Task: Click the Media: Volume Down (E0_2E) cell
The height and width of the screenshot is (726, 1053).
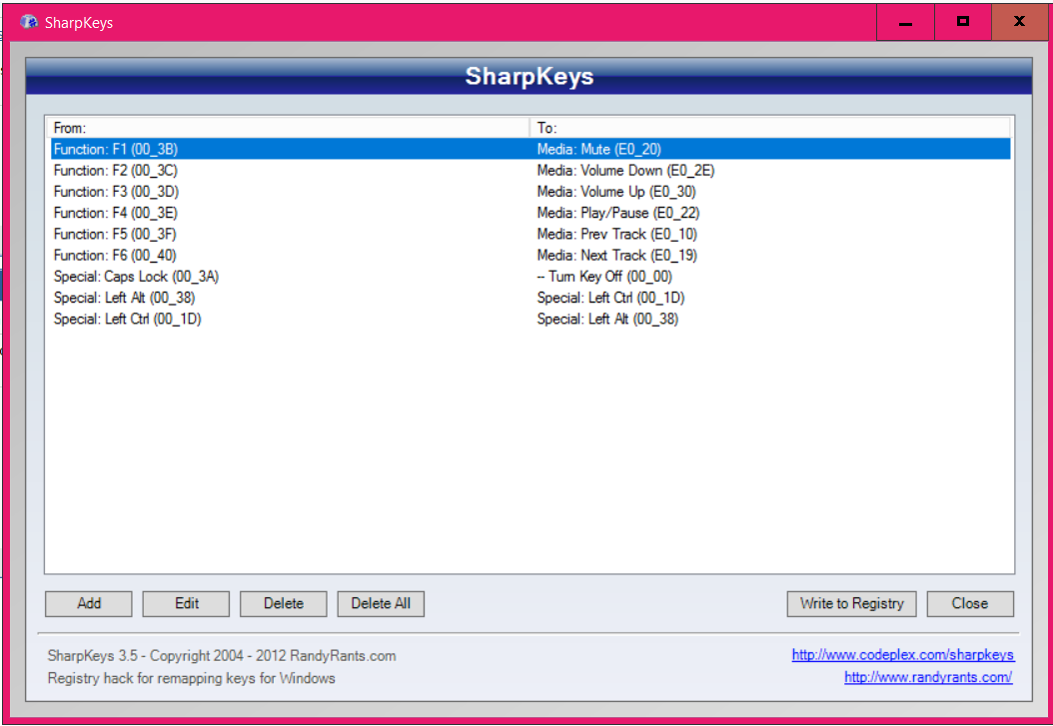Action: coord(625,171)
